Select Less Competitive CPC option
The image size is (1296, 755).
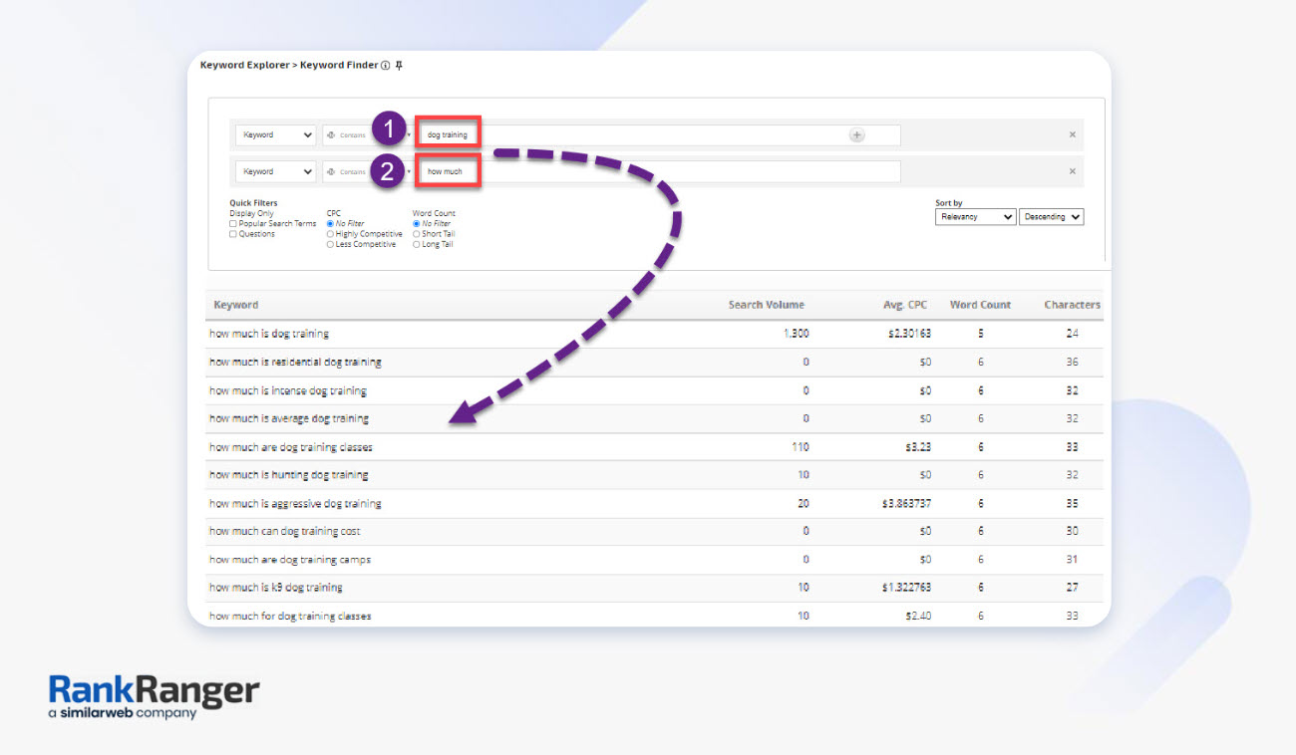[x=331, y=244]
